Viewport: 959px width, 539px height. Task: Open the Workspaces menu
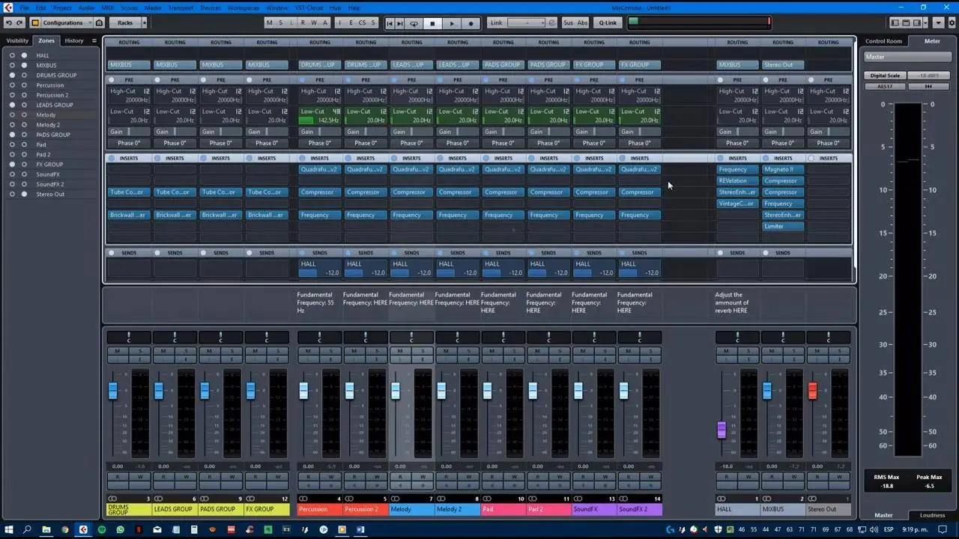[x=243, y=7]
